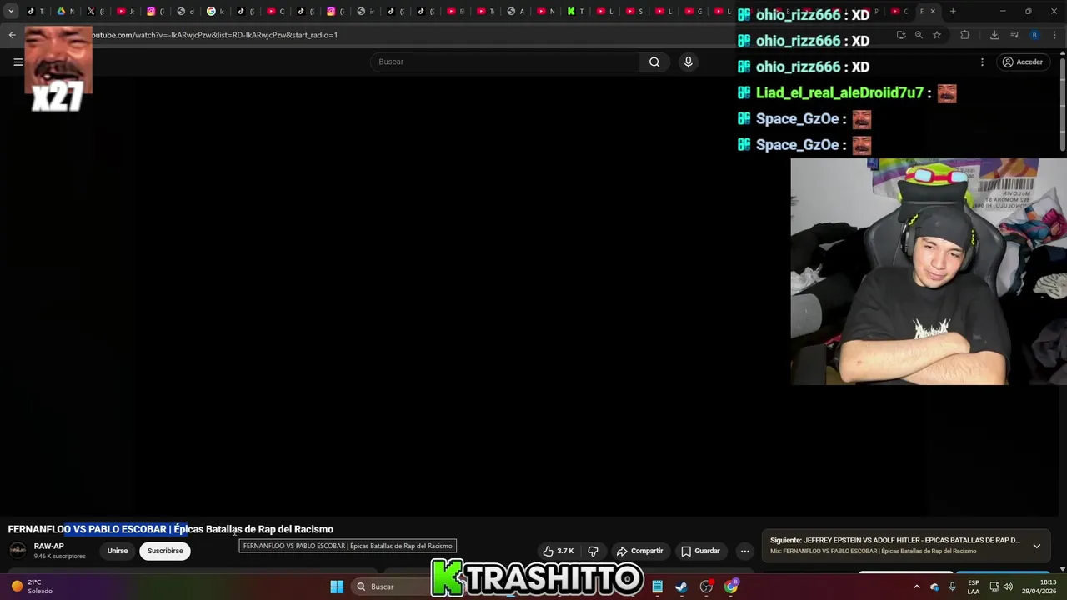This screenshot has width=1067, height=600.
Task: Open the Chrome extensions puzzle icon
Action: (x=965, y=35)
